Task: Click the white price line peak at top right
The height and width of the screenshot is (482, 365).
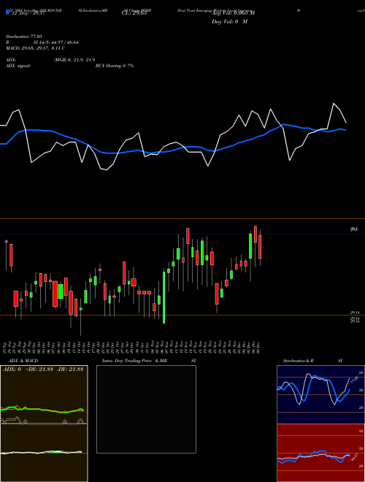Action: 334,104
